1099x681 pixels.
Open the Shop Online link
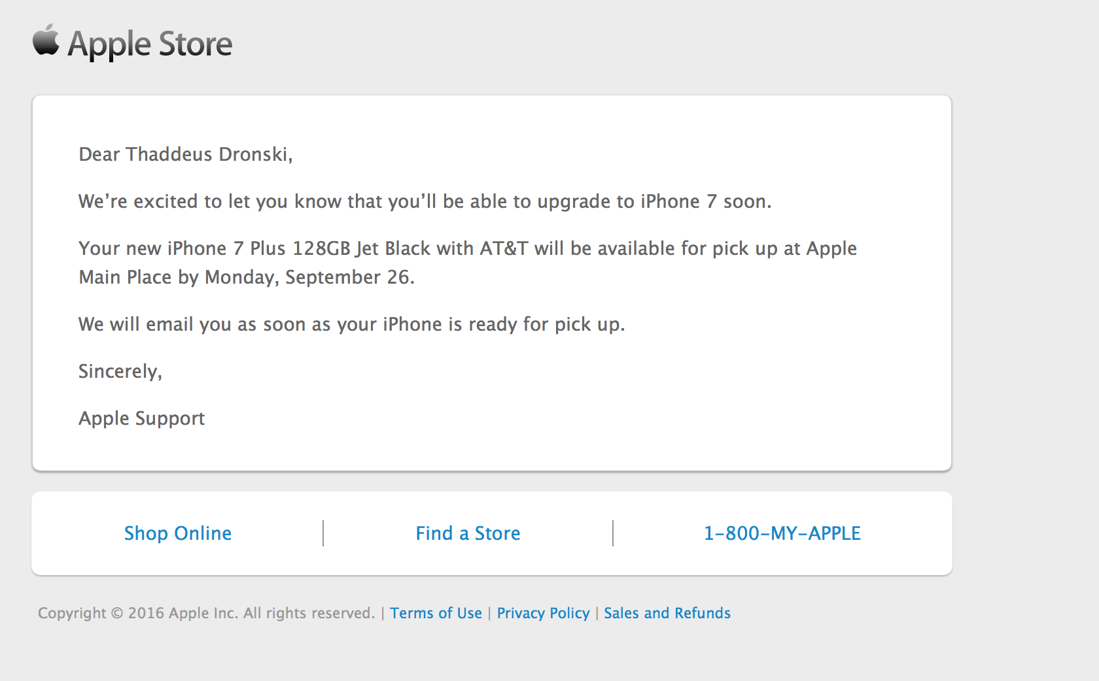(178, 533)
